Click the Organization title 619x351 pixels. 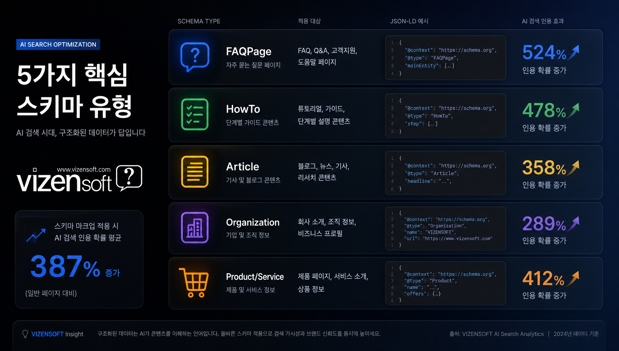coord(253,222)
